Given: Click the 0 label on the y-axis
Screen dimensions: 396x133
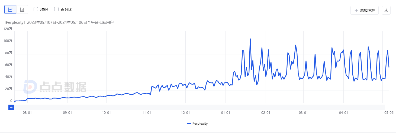Looking at the screenshot, I should point(11,101).
